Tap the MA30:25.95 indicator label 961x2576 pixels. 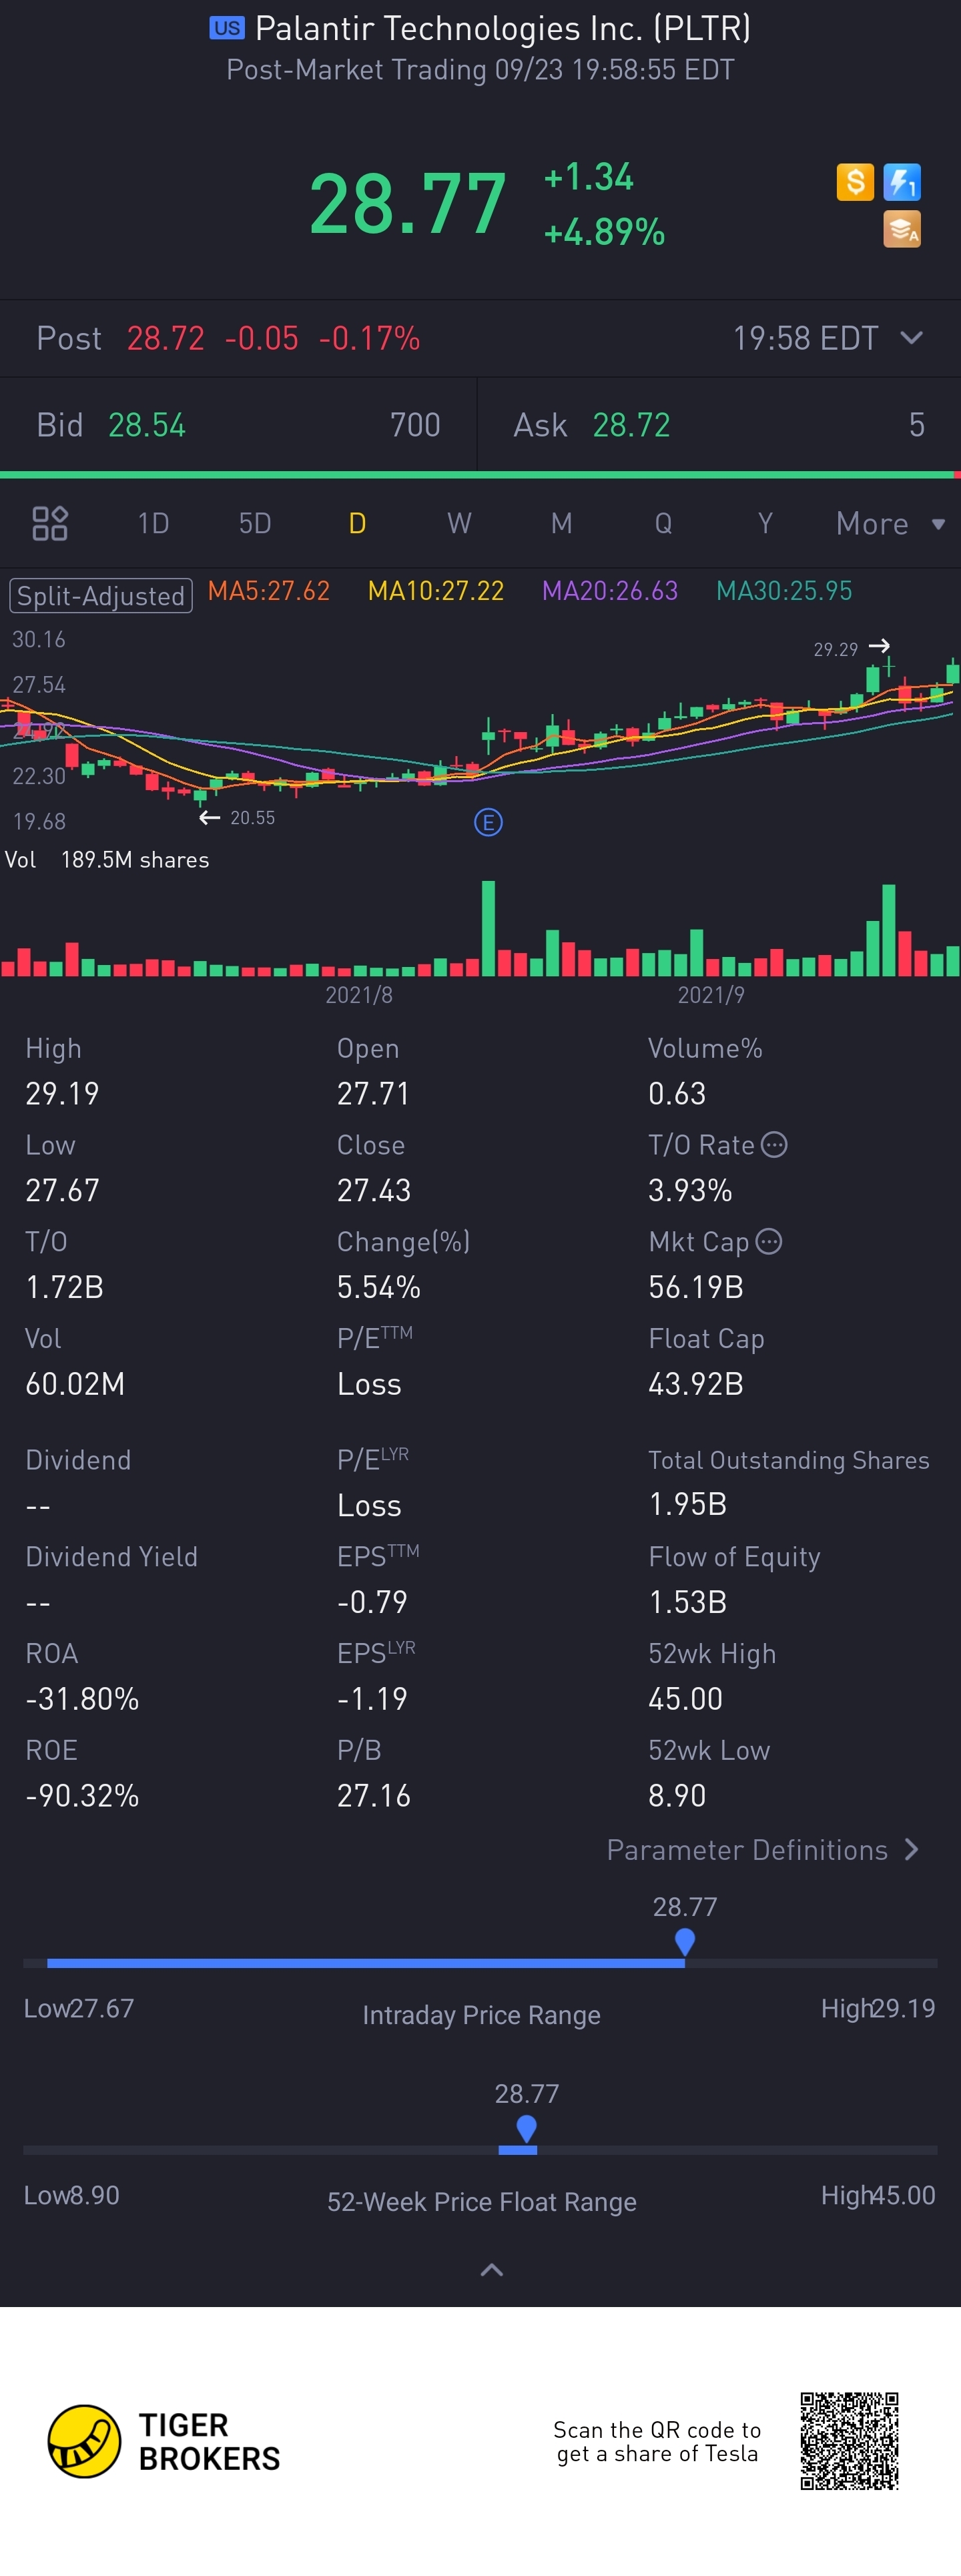point(784,591)
